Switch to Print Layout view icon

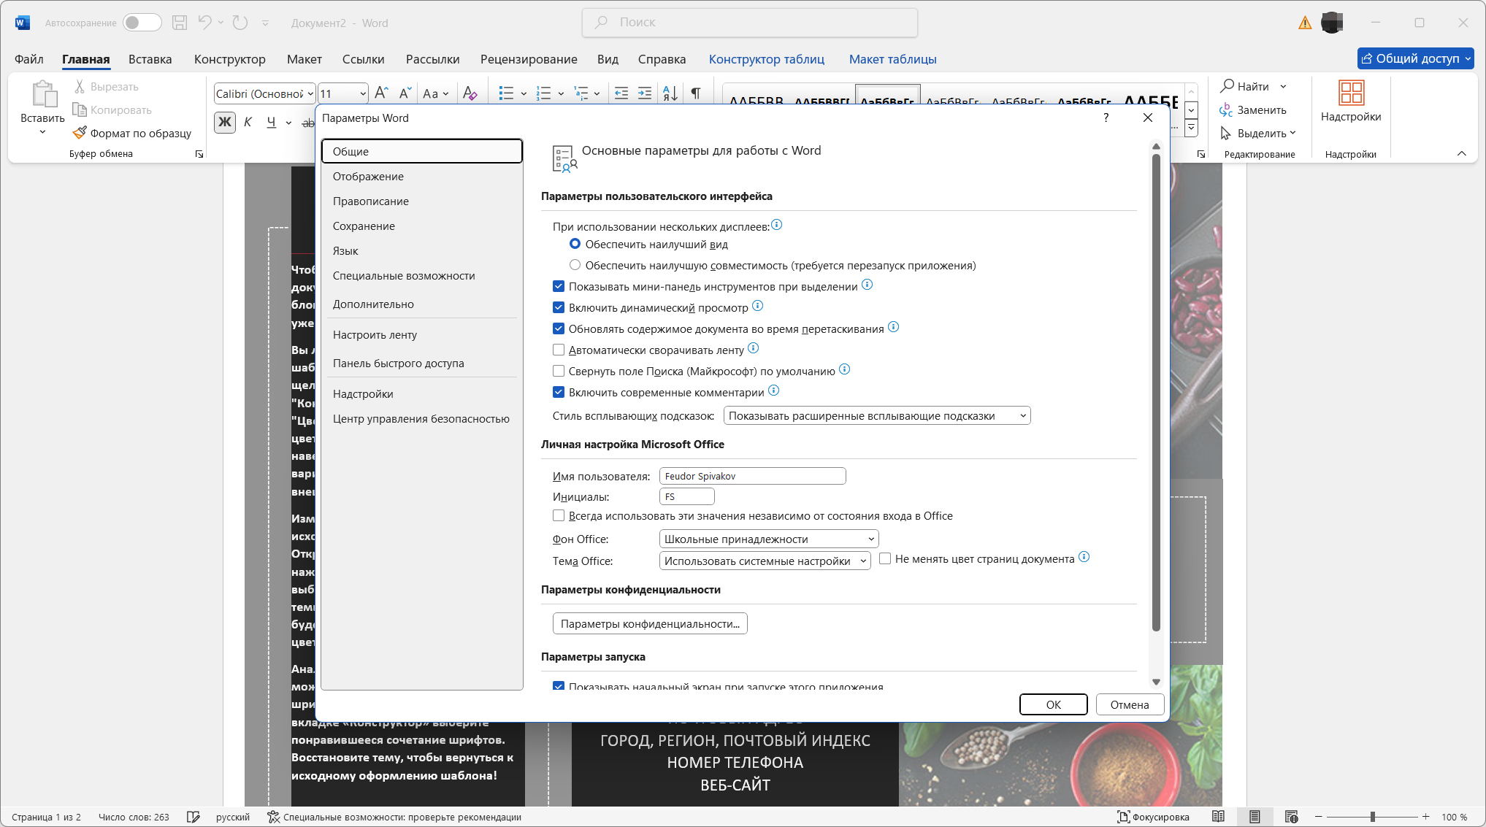(1255, 817)
